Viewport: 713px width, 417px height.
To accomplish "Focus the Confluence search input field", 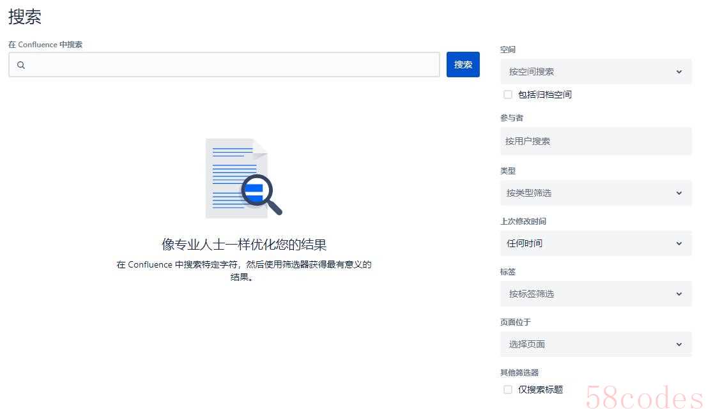I will click(x=224, y=64).
